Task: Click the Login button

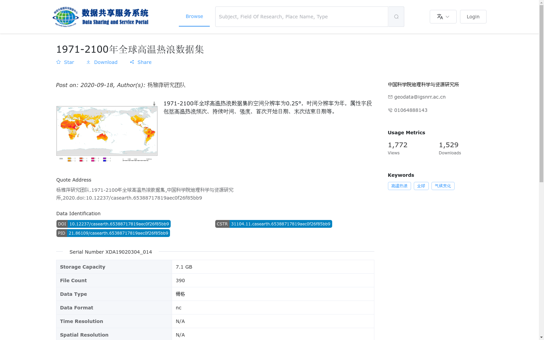Action: [473, 17]
